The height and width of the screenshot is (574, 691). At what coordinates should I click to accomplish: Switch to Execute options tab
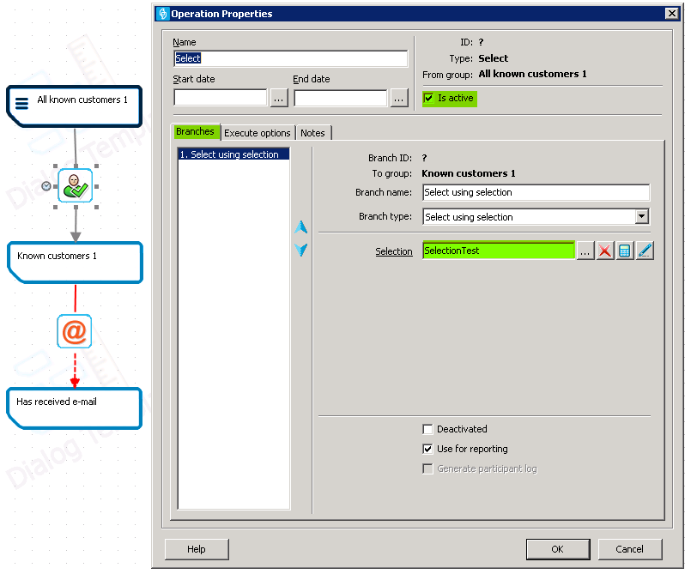[x=258, y=133]
